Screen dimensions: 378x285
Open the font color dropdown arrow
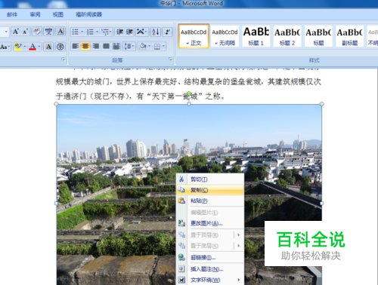39,47
